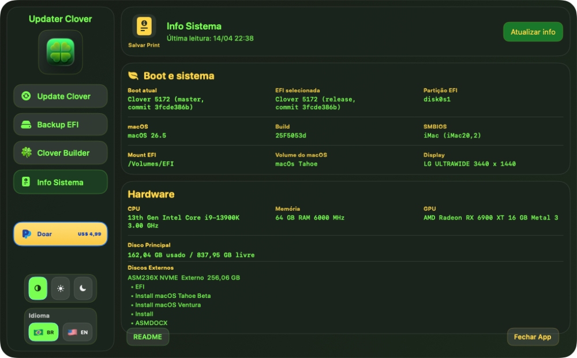Click the drive icon beside Backup EFI
This screenshot has width=577, height=358.
pos(26,125)
